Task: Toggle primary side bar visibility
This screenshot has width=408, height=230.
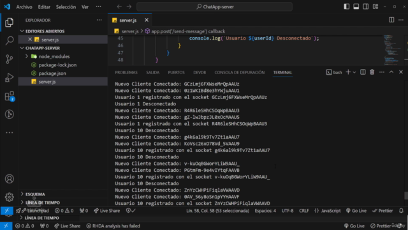Action: pos(346,6)
